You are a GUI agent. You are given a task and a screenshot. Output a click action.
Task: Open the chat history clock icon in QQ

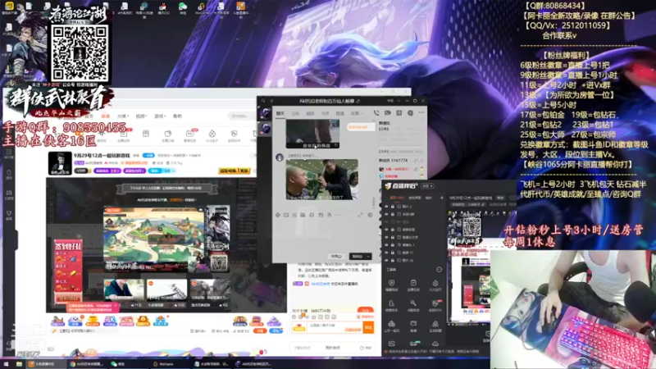(x=370, y=215)
